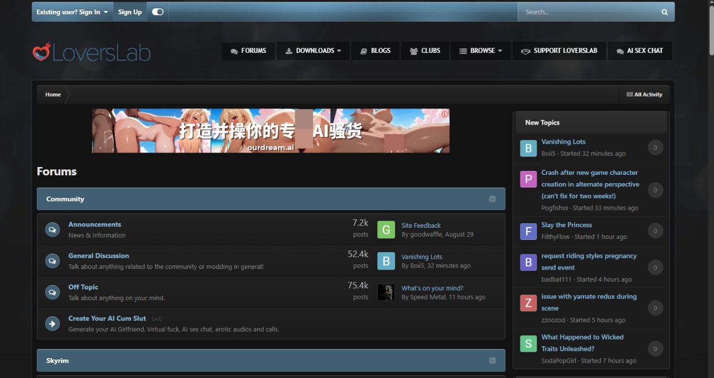Image resolution: width=714 pixels, height=378 pixels.
Task: Open the Forums navigation tab
Action: 248,51
